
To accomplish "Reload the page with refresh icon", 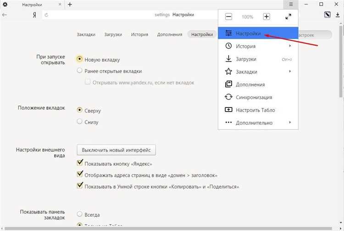I will coord(46,15).
